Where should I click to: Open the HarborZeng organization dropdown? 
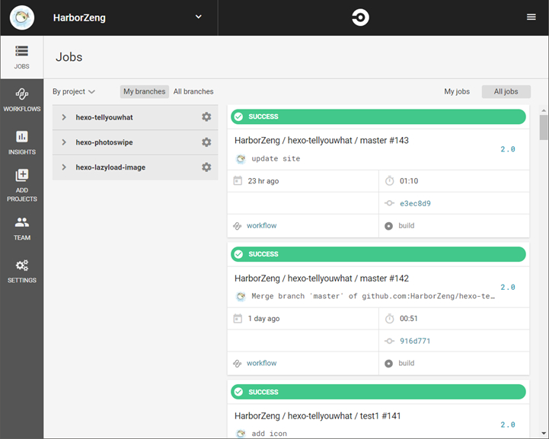point(198,17)
